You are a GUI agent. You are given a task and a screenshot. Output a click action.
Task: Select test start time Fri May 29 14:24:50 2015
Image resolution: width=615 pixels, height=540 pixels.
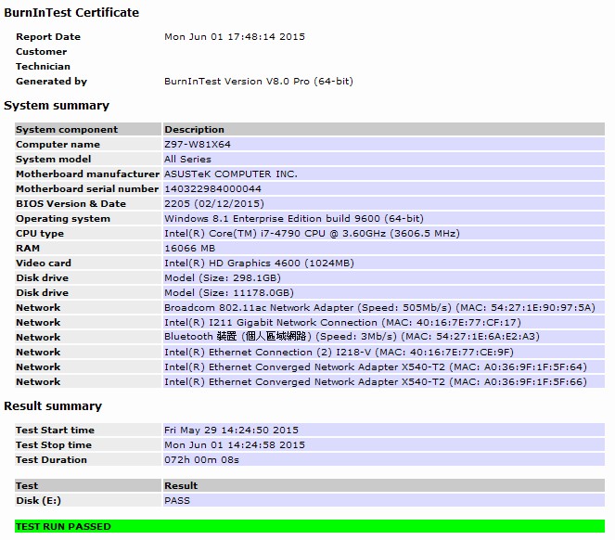(384, 431)
